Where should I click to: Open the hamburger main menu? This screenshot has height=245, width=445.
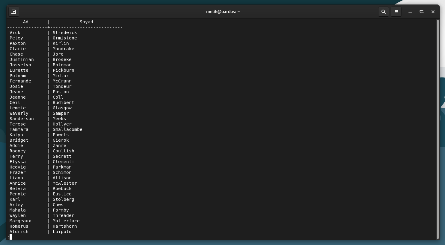click(x=396, y=12)
